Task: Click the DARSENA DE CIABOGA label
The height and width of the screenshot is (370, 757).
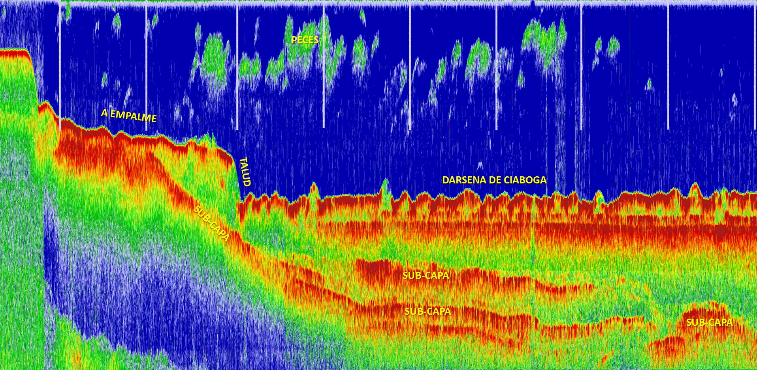Action: (x=494, y=180)
